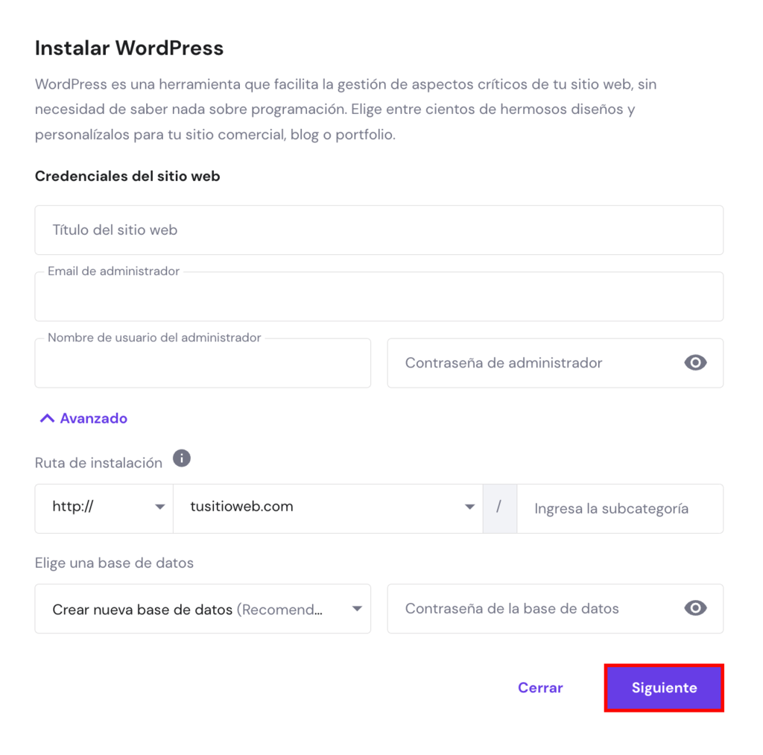
Task: Show the admin password with eye icon
Action: (x=695, y=363)
